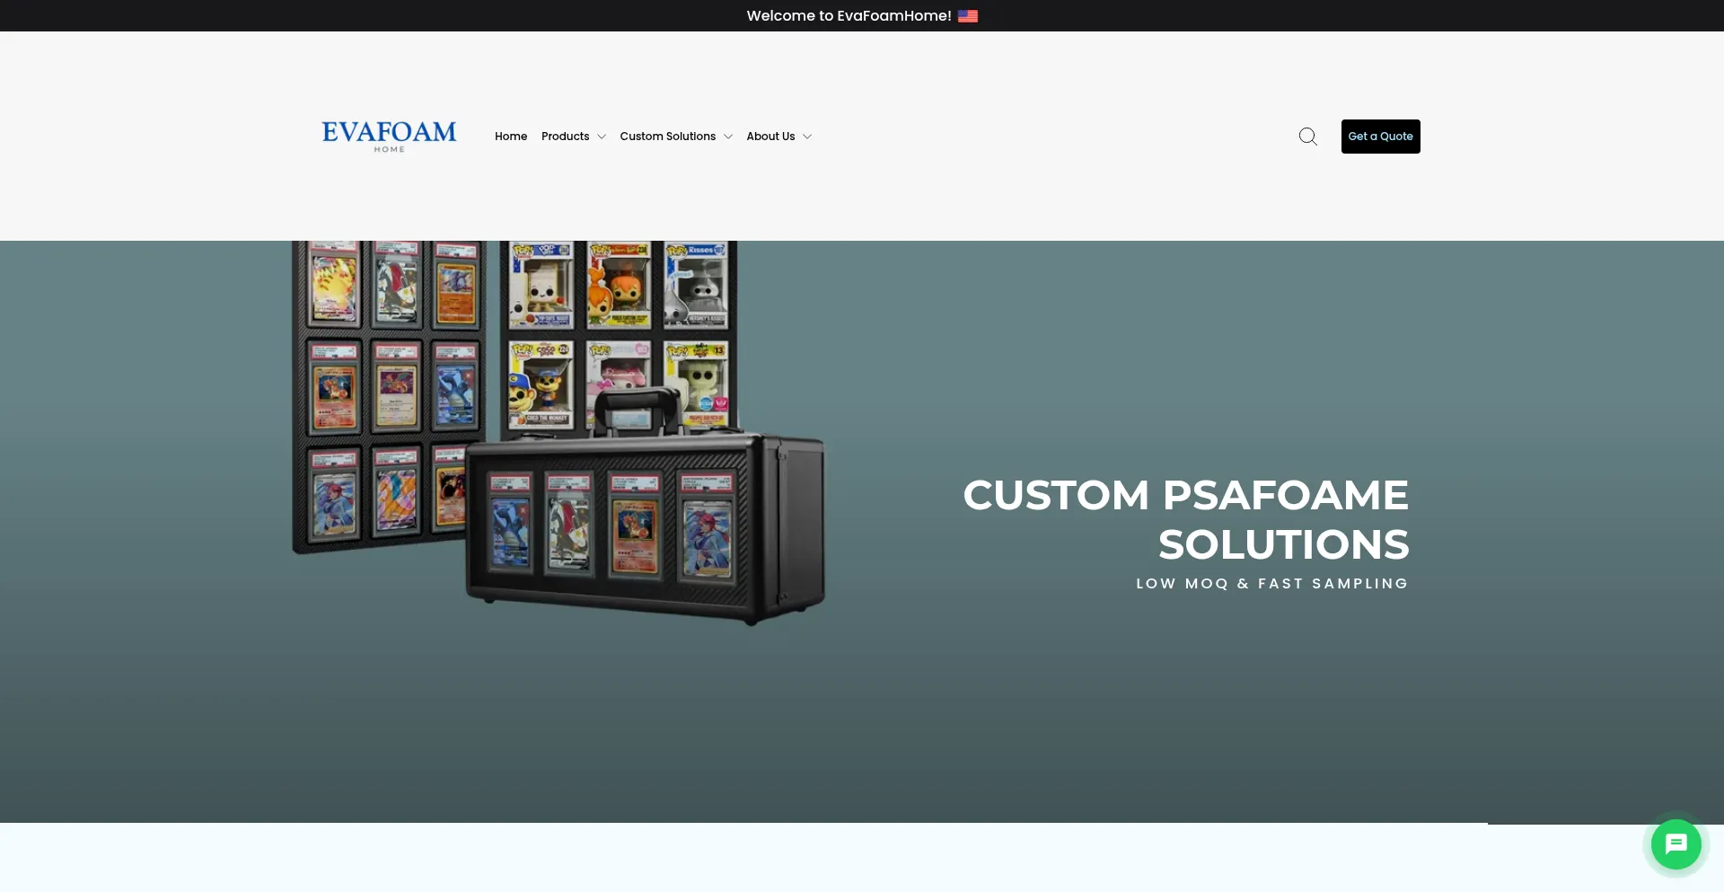Screen dimensions: 1724x892
Task: Select the Custom PSAFoame Solutions headline
Action: pos(1186,519)
